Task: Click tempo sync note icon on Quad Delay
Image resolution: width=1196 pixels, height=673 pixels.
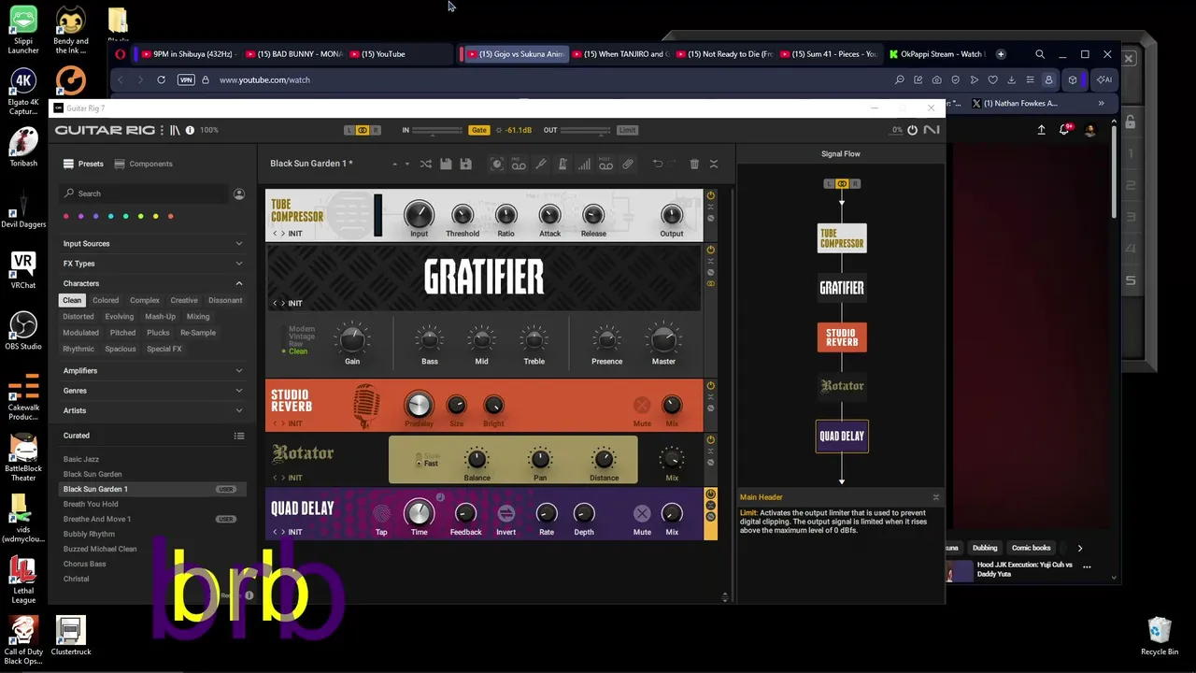Action: click(440, 497)
